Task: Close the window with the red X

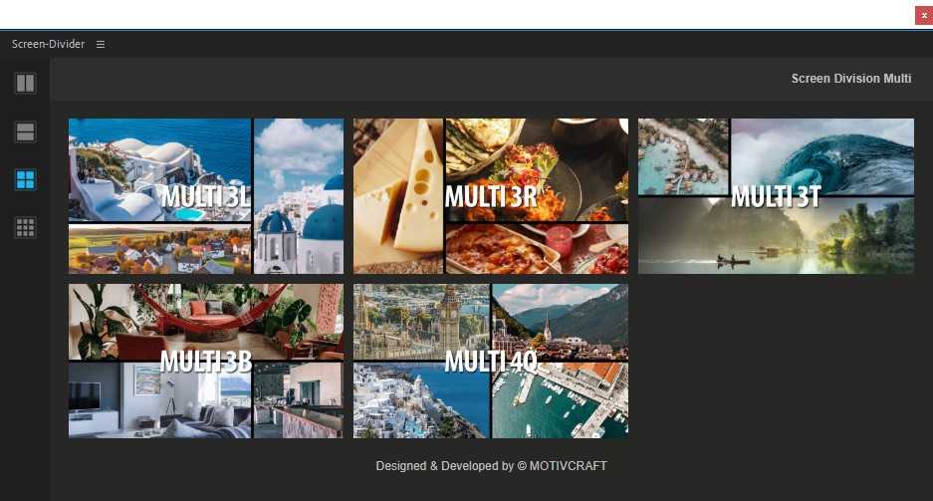Action: point(923,16)
